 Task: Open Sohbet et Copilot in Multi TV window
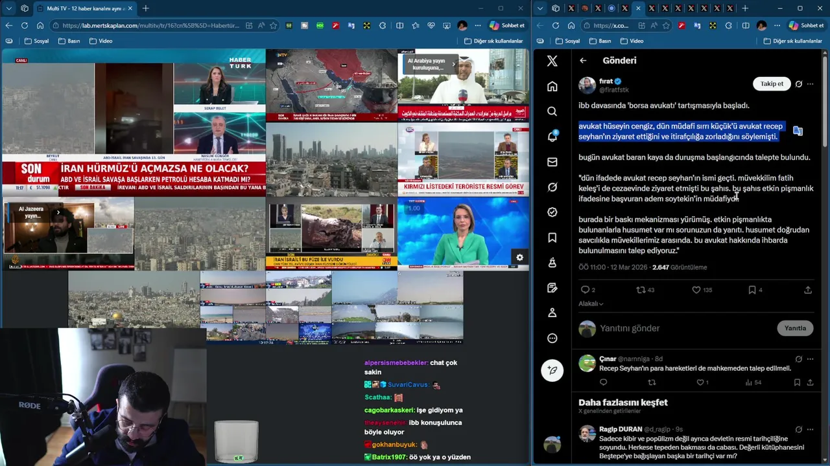pyautogui.click(x=507, y=25)
